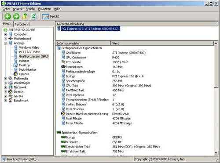Viewport: 220px width, 163px height.
Task: Select the Effektiver Takt row
Action: point(135,151)
